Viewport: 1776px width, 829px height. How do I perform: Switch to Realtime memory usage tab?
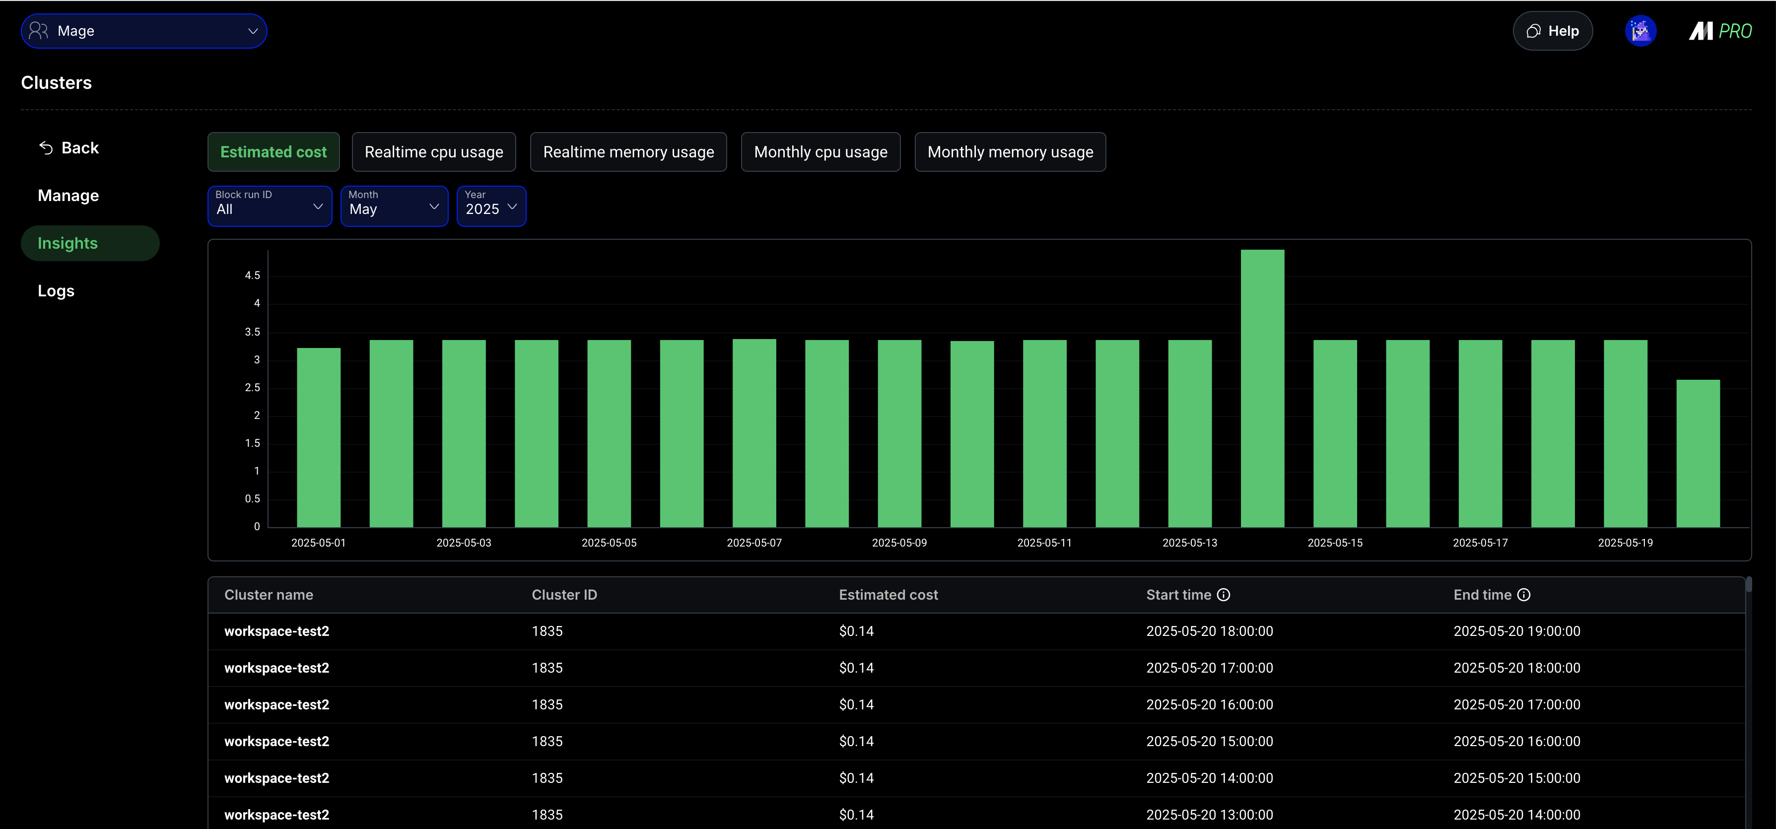[x=628, y=152]
